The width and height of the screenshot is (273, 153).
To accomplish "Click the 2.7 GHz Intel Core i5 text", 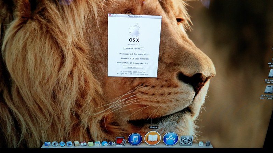I will [x=140, y=54].
